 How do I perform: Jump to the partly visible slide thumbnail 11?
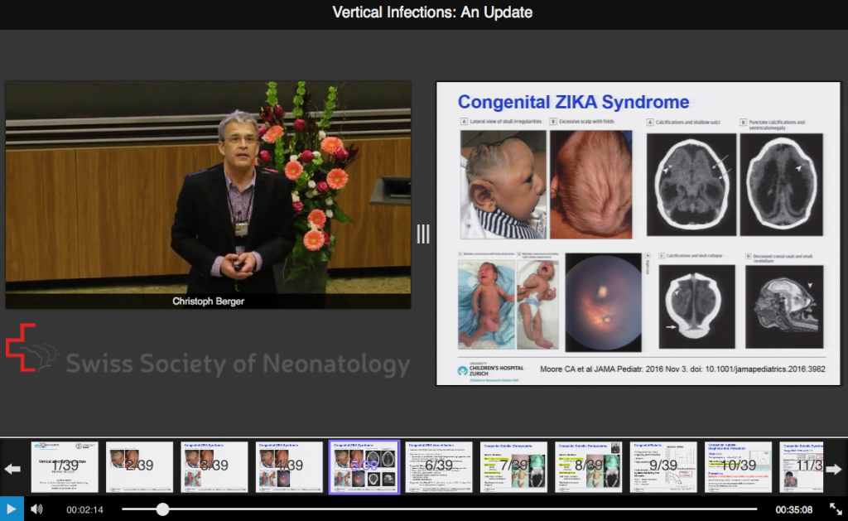[x=802, y=467]
